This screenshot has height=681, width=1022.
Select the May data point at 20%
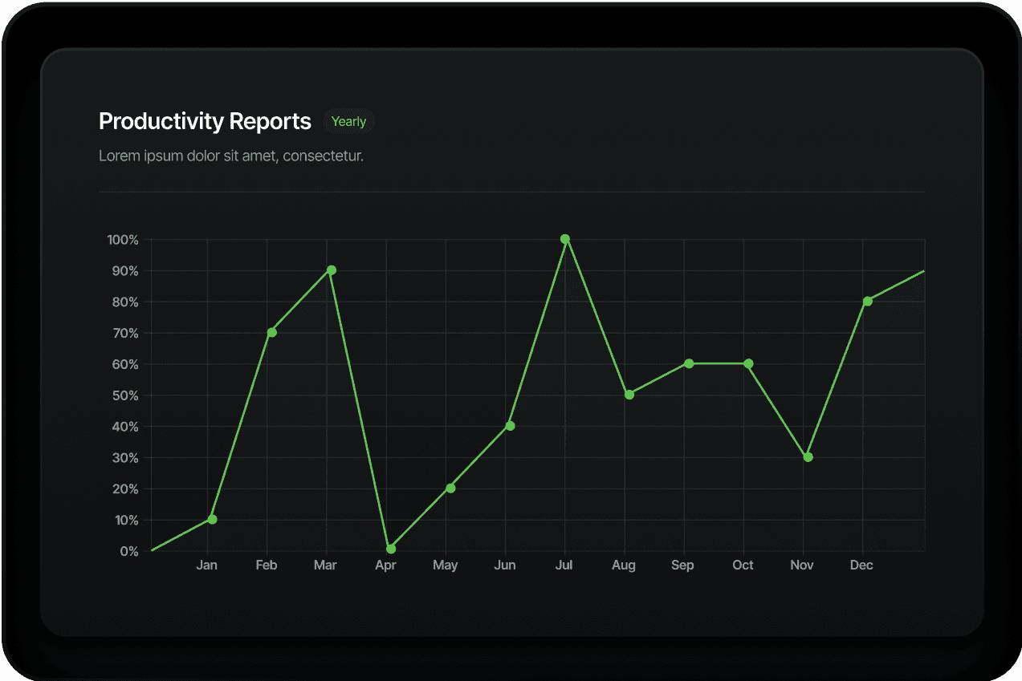(x=450, y=488)
